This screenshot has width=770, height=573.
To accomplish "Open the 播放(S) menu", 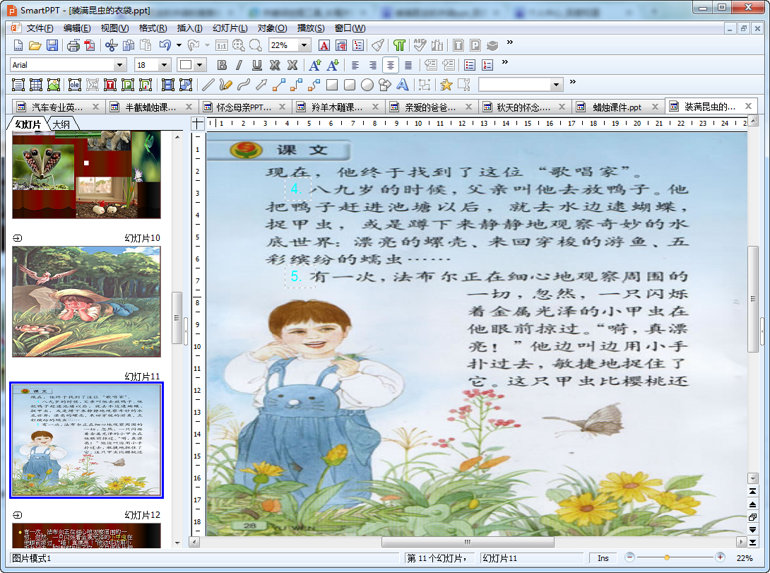I will click(310, 28).
